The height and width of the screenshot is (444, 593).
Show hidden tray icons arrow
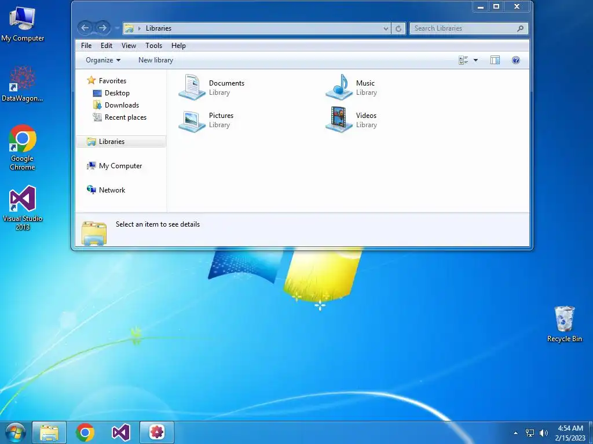(515, 433)
